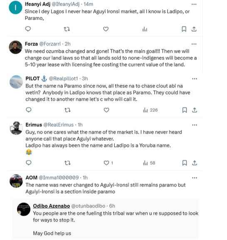
Task: Open AOM's profile avatar
Action: pos(16,181)
